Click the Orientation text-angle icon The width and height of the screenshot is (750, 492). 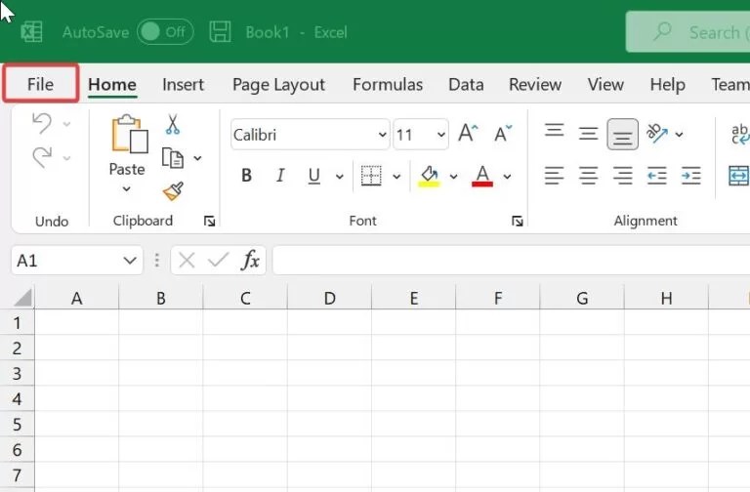click(x=656, y=134)
